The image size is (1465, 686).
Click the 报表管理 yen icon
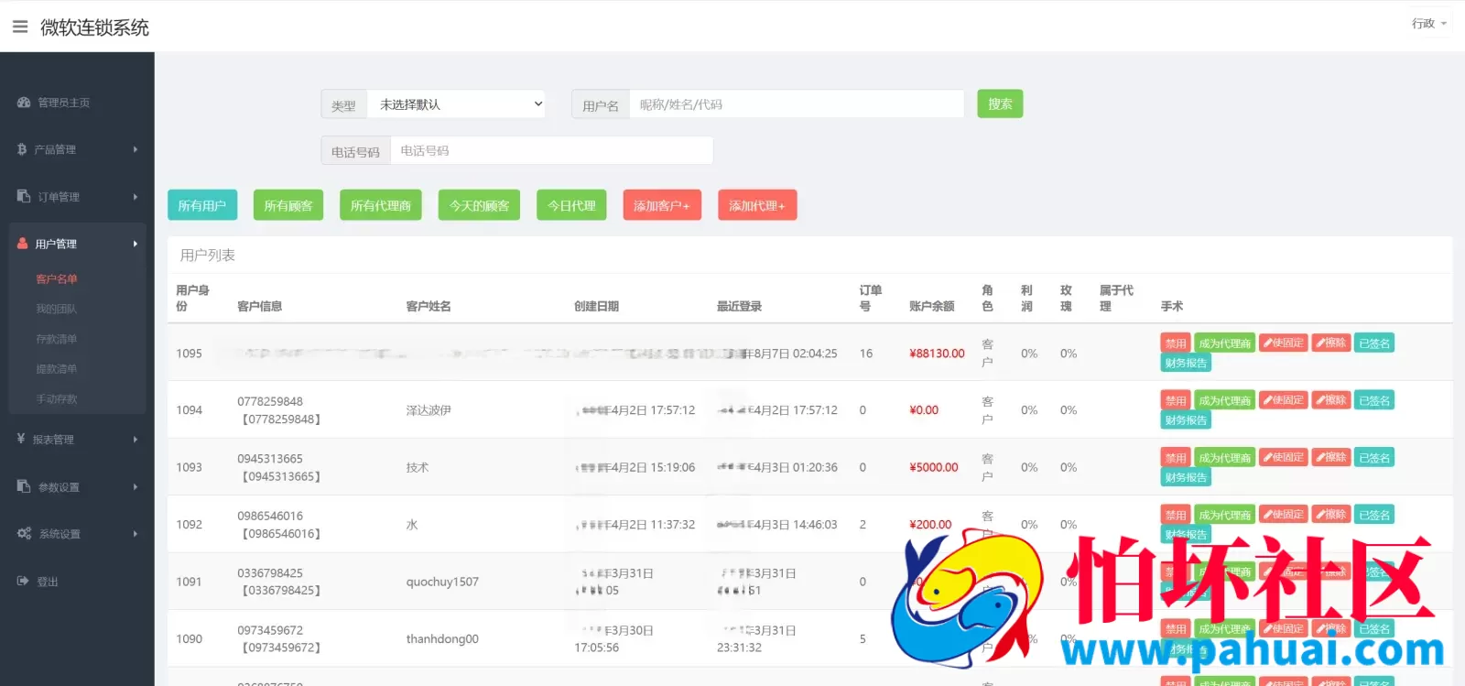(x=21, y=439)
